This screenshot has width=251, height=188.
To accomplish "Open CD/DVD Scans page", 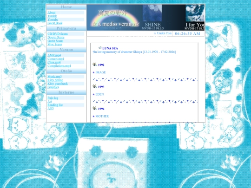I will point(58,34).
